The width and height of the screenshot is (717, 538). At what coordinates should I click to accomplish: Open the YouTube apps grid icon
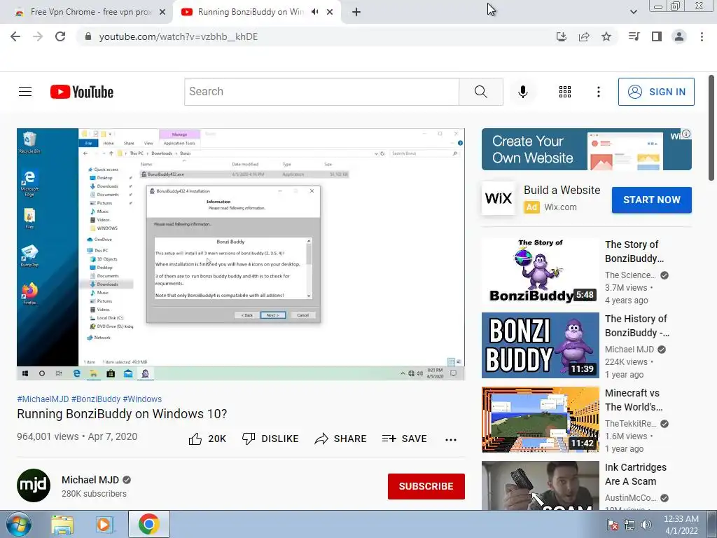[565, 92]
